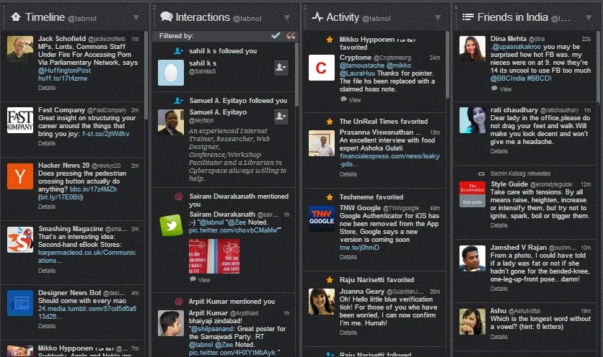Open Smashing Magazine avatar

click(20, 240)
